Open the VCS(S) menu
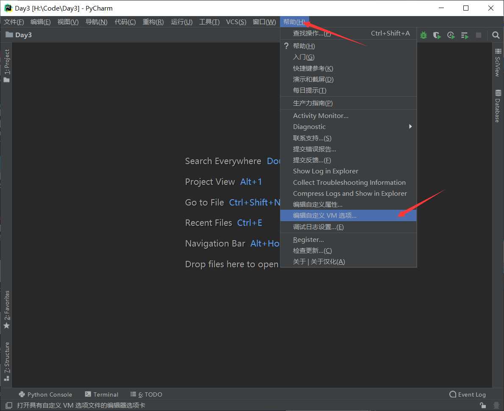The width and height of the screenshot is (504, 411). point(236,22)
